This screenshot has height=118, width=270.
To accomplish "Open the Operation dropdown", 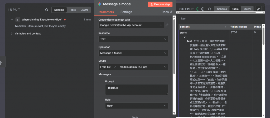I will (133, 53).
